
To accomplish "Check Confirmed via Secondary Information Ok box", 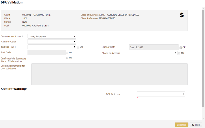I will pyautogui.click(x=67, y=58).
